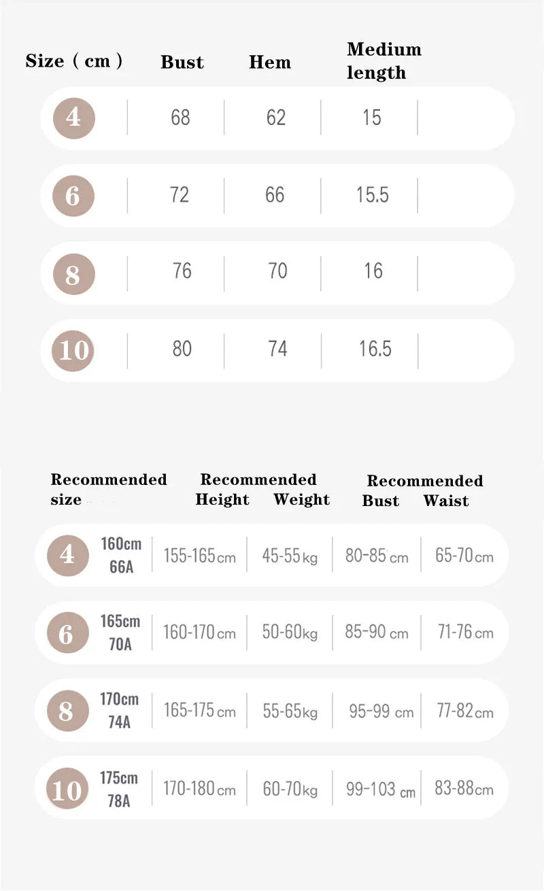Click the Bust column header in the top table

[182, 62]
